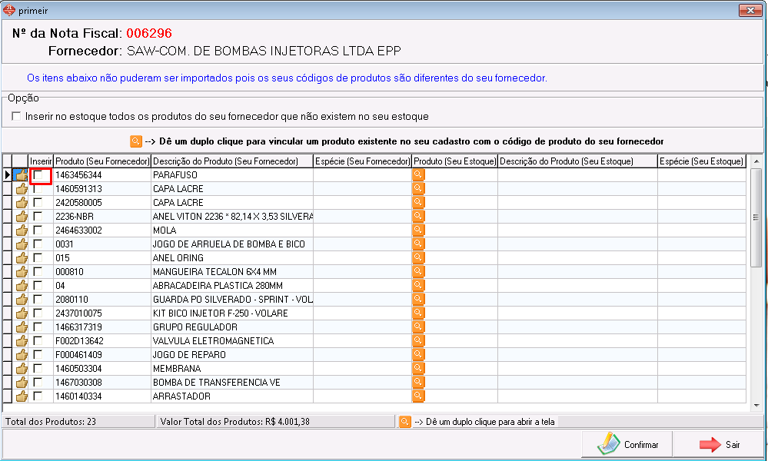Screen dimensions: 768x461
Task: Click thumbs-up icon in GRUPO REGULADOR row
Action: click(x=21, y=327)
